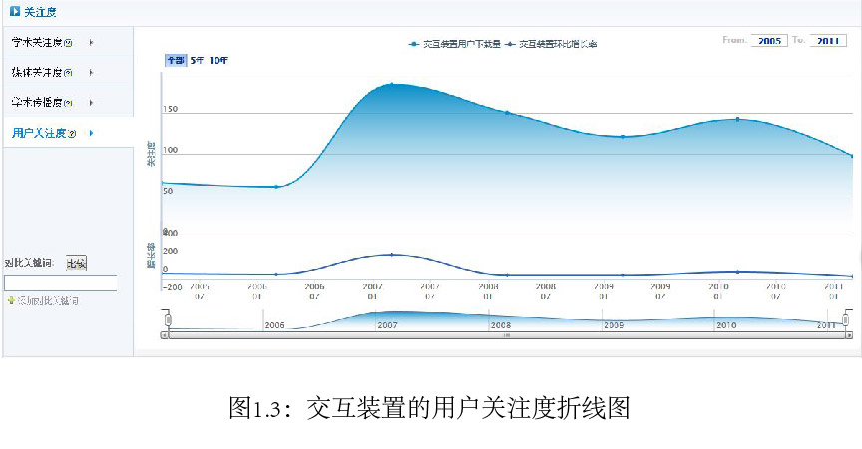Image resolution: width=862 pixels, height=449 pixels.
Task: Click the 添加对比关键词 link
Action: click(x=48, y=300)
